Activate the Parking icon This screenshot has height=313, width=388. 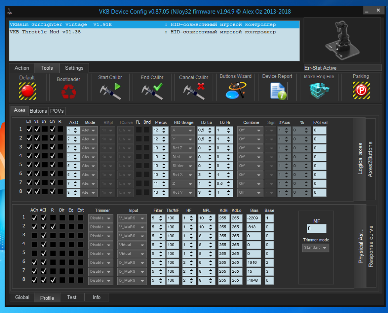(361, 90)
